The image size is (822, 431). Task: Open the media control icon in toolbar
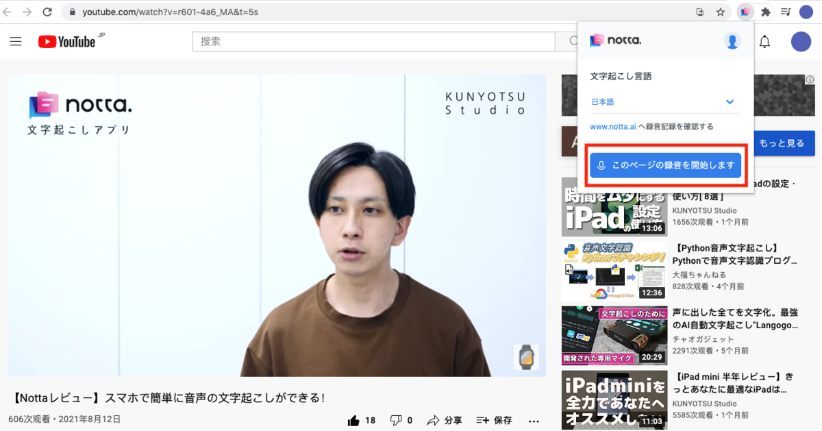tap(786, 12)
